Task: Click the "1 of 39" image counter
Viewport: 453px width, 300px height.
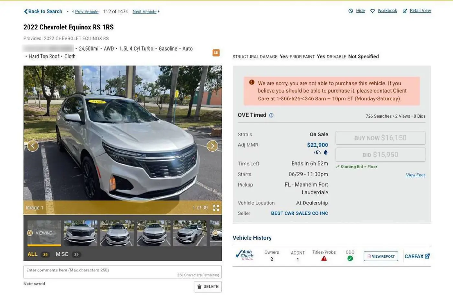Action: click(x=200, y=208)
